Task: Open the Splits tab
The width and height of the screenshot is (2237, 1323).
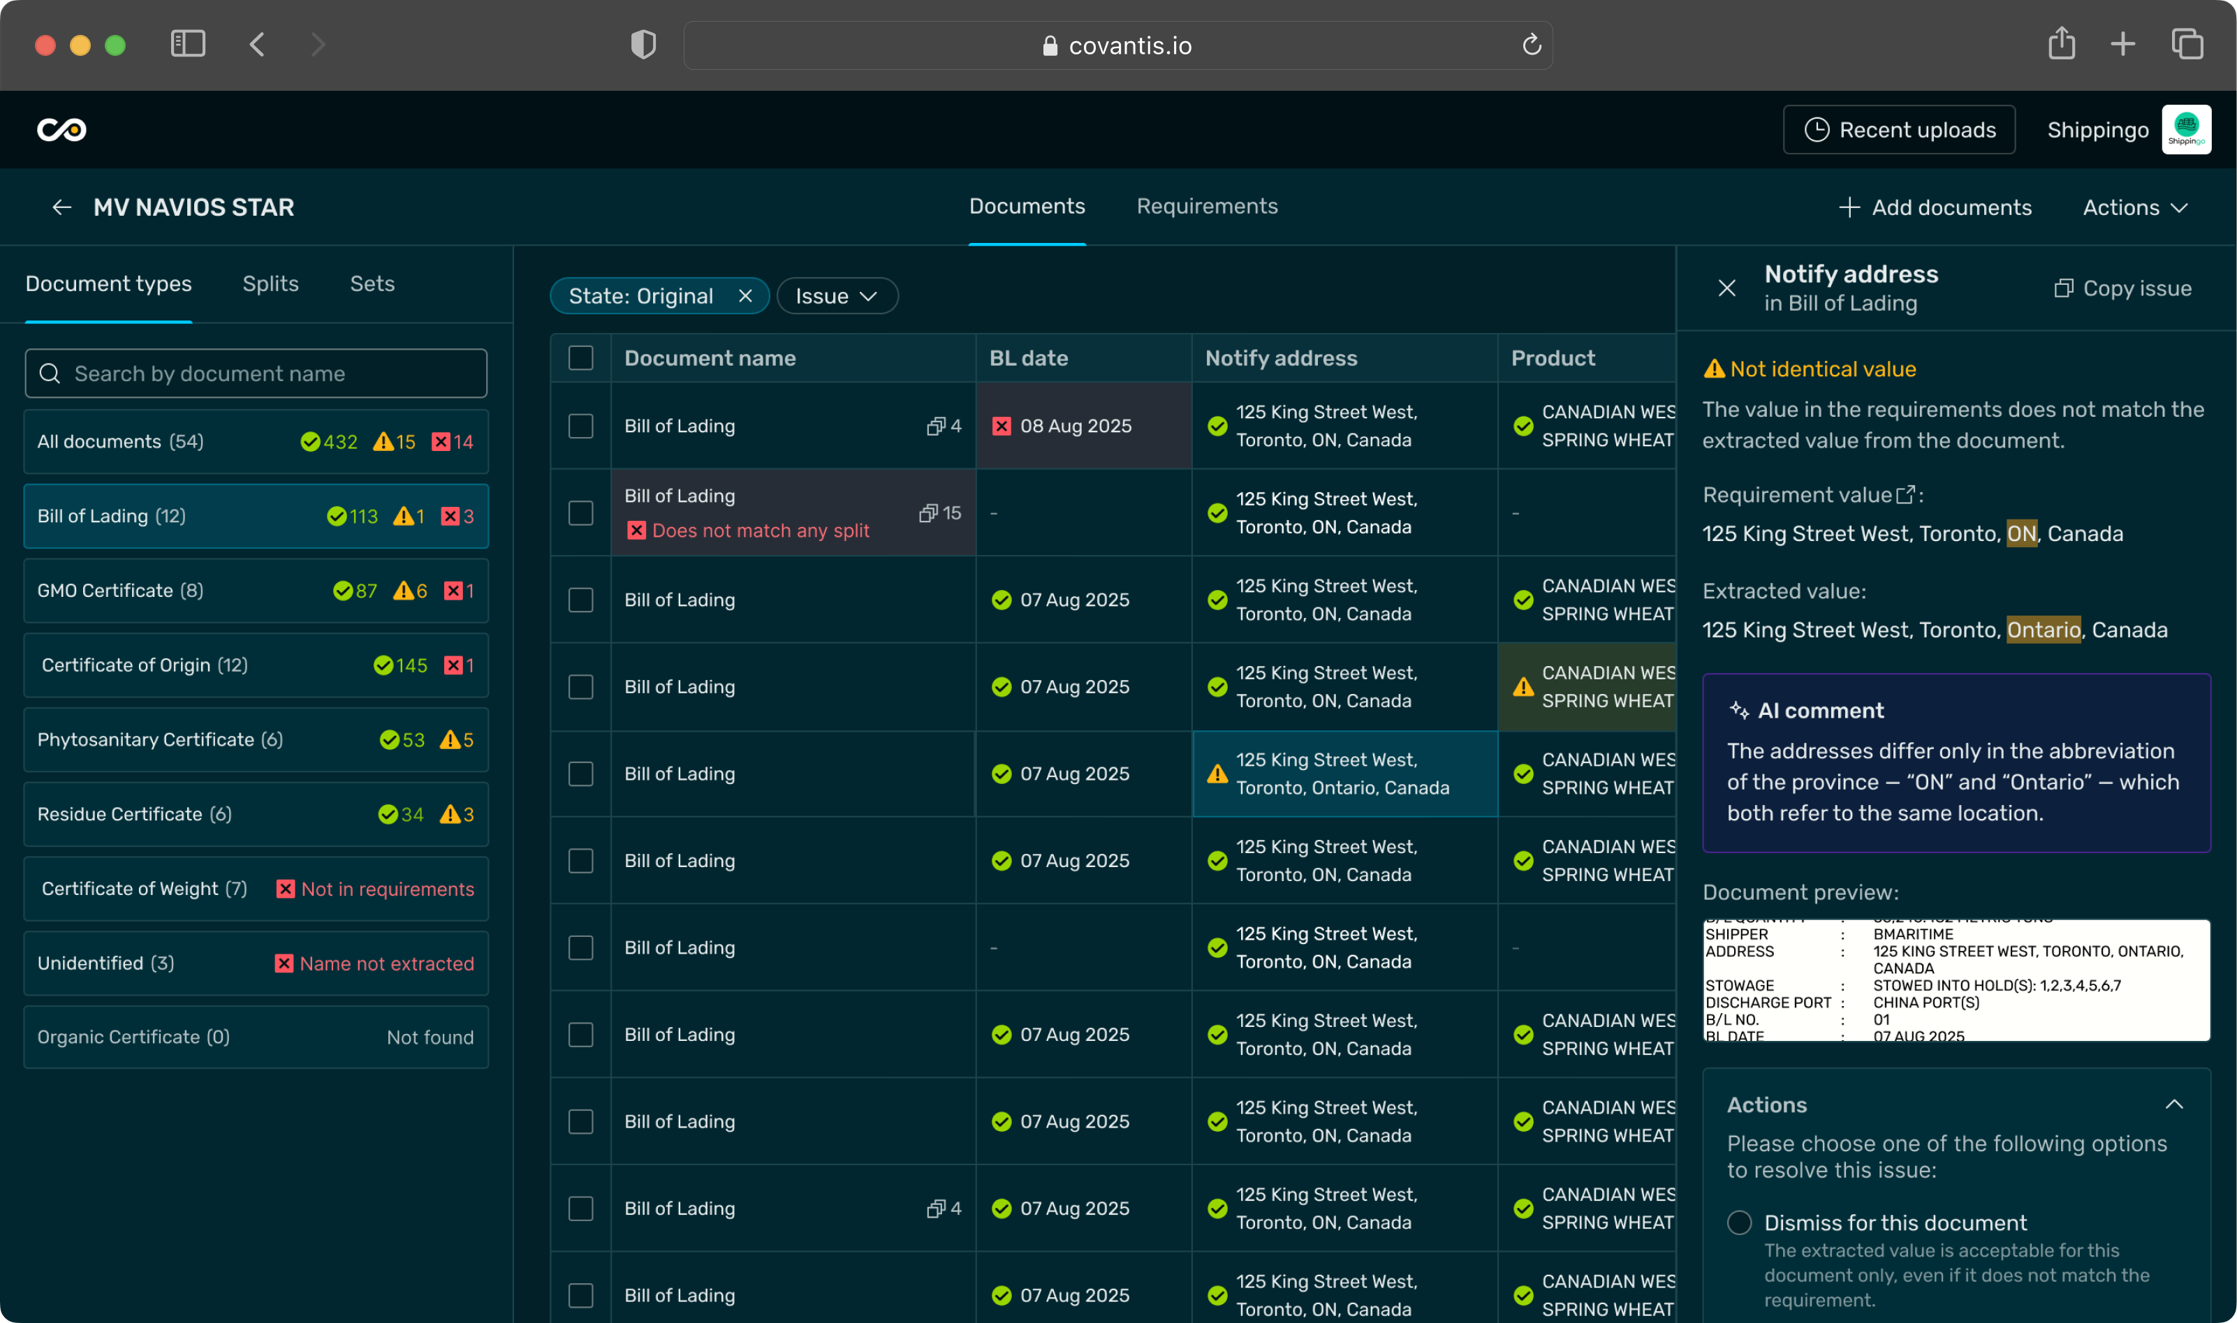Action: [270, 283]
